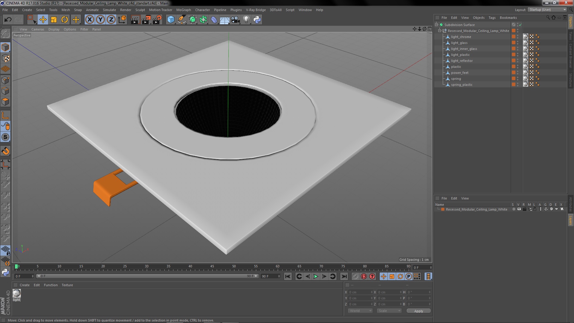Screen dimensions: 574x323
Task: Open viewport Cameras menu
Action: tap(38, 29)
